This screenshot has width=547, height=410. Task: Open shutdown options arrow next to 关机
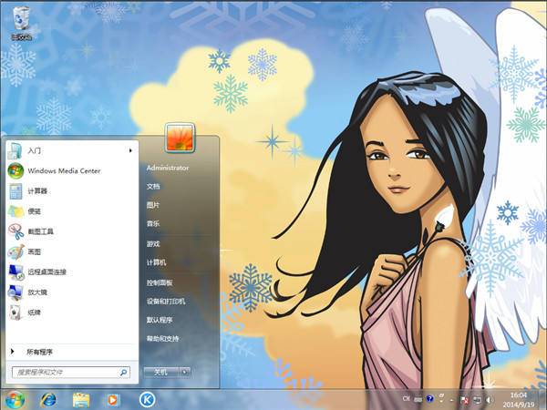pos(185,372)
